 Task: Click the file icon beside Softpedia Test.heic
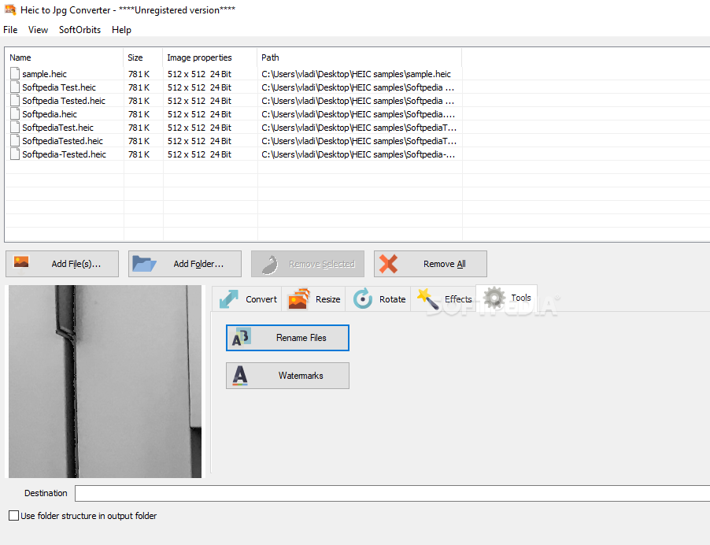point(15,87)
